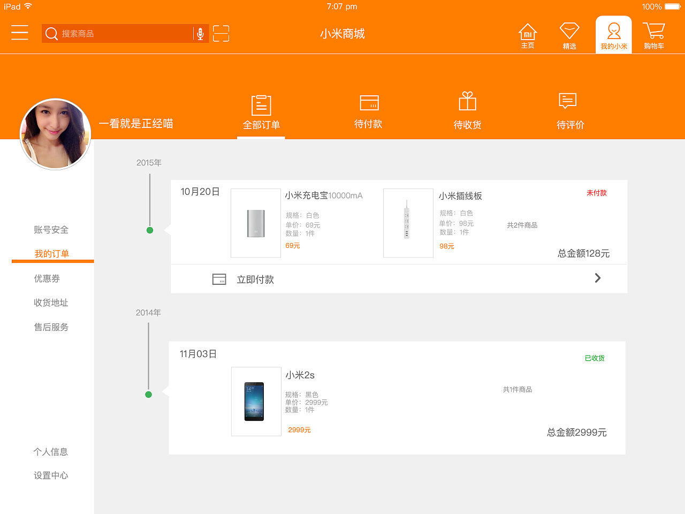This screenshot has height=514, width=685.
Task: Click the 69元 orange price
Action: coord(293,246)
